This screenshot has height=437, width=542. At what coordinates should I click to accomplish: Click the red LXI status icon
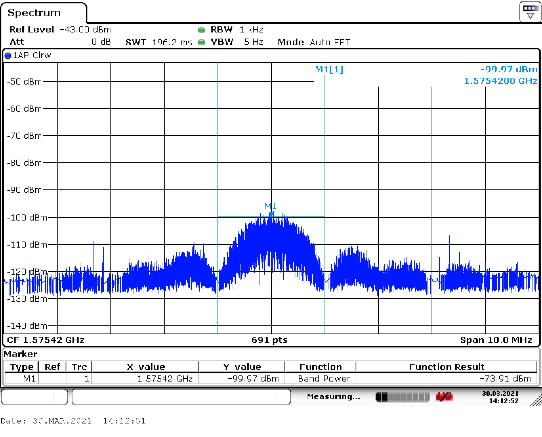pyautogui.click(x=444, y=397)
